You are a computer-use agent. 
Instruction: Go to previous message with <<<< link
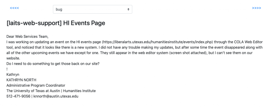[x=14, y=8]
